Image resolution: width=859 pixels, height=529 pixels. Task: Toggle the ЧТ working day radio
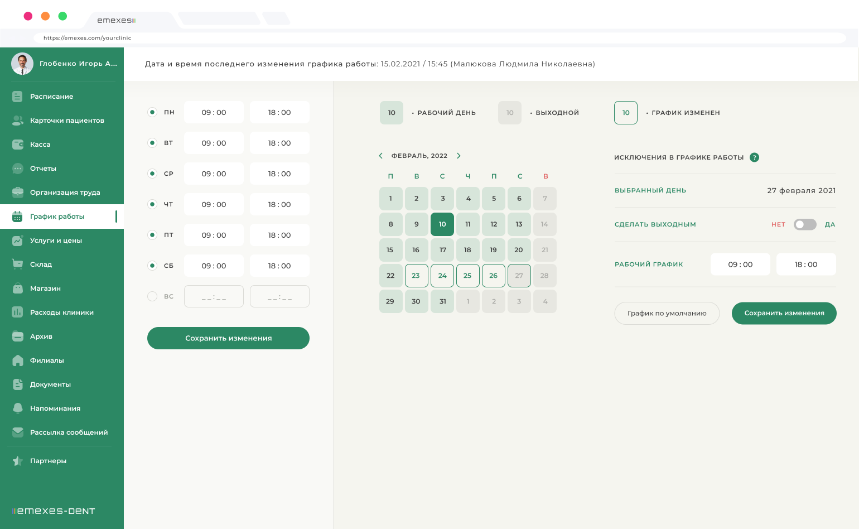point(152,204)
